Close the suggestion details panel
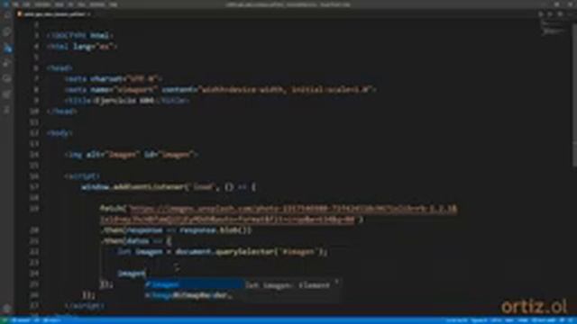 click(336, 283)
